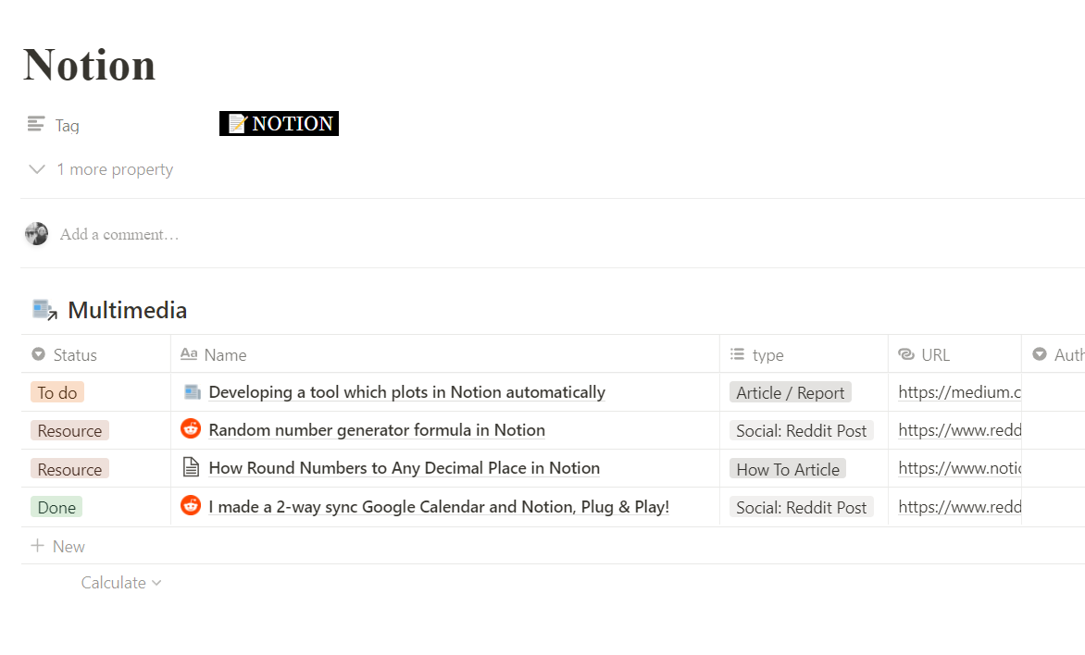Click New to add a database row
1085x655 pixels.
pyautogui.click(x=58, y=547)
